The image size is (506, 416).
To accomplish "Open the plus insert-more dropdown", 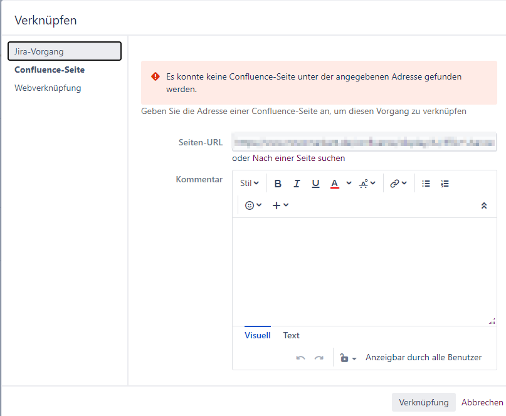I will pos(280,205).
